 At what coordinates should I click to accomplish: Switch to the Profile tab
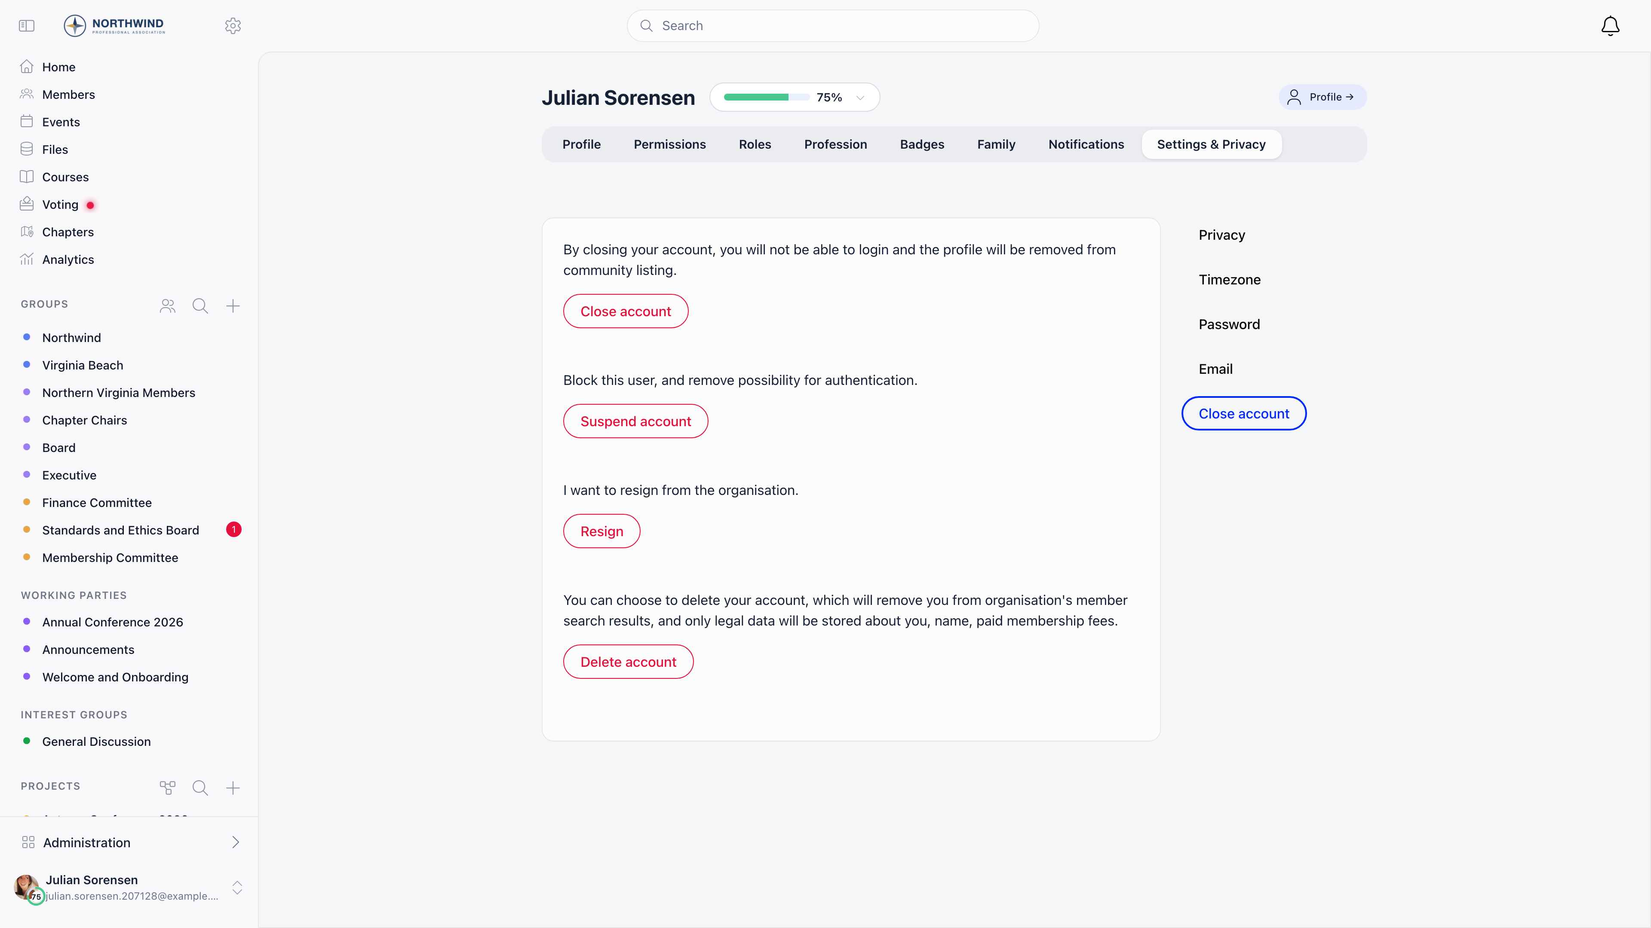coord(581,144)
